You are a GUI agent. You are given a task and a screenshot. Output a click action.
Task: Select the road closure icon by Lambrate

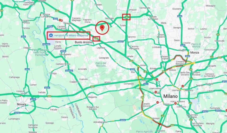click(183, 86)
